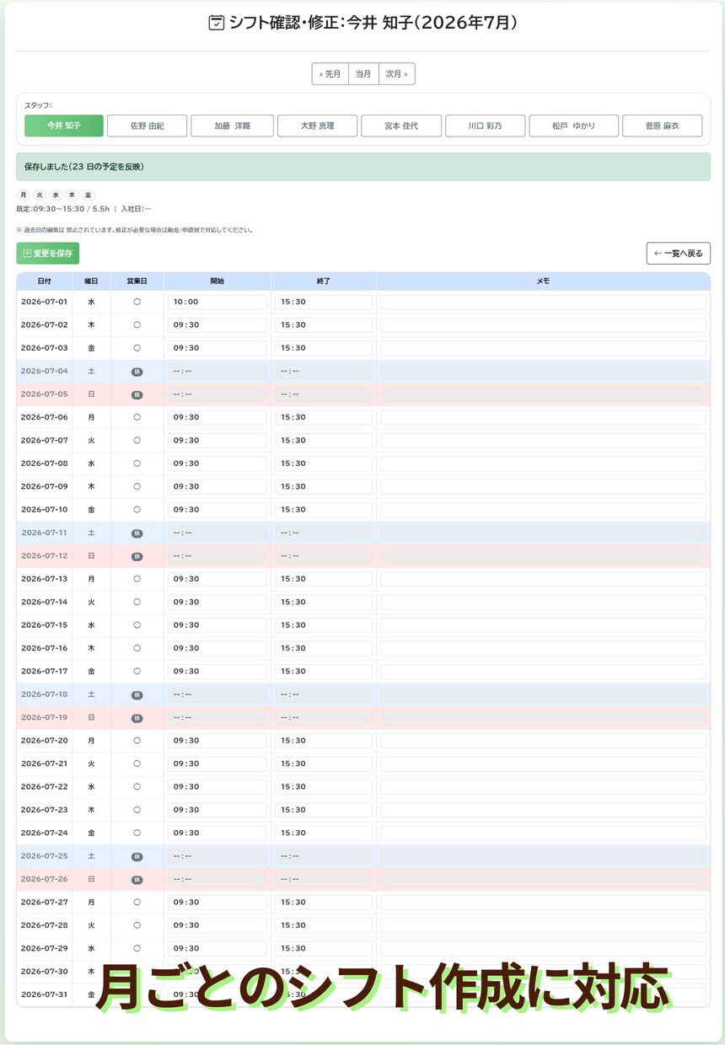Click the calendar icon beside the page title
The height and width of the screenshot is (1045, 725).
click(x=217, y=24)
